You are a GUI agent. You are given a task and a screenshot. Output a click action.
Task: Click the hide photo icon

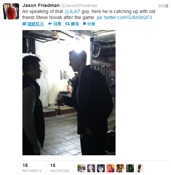(x=24, y=24)
